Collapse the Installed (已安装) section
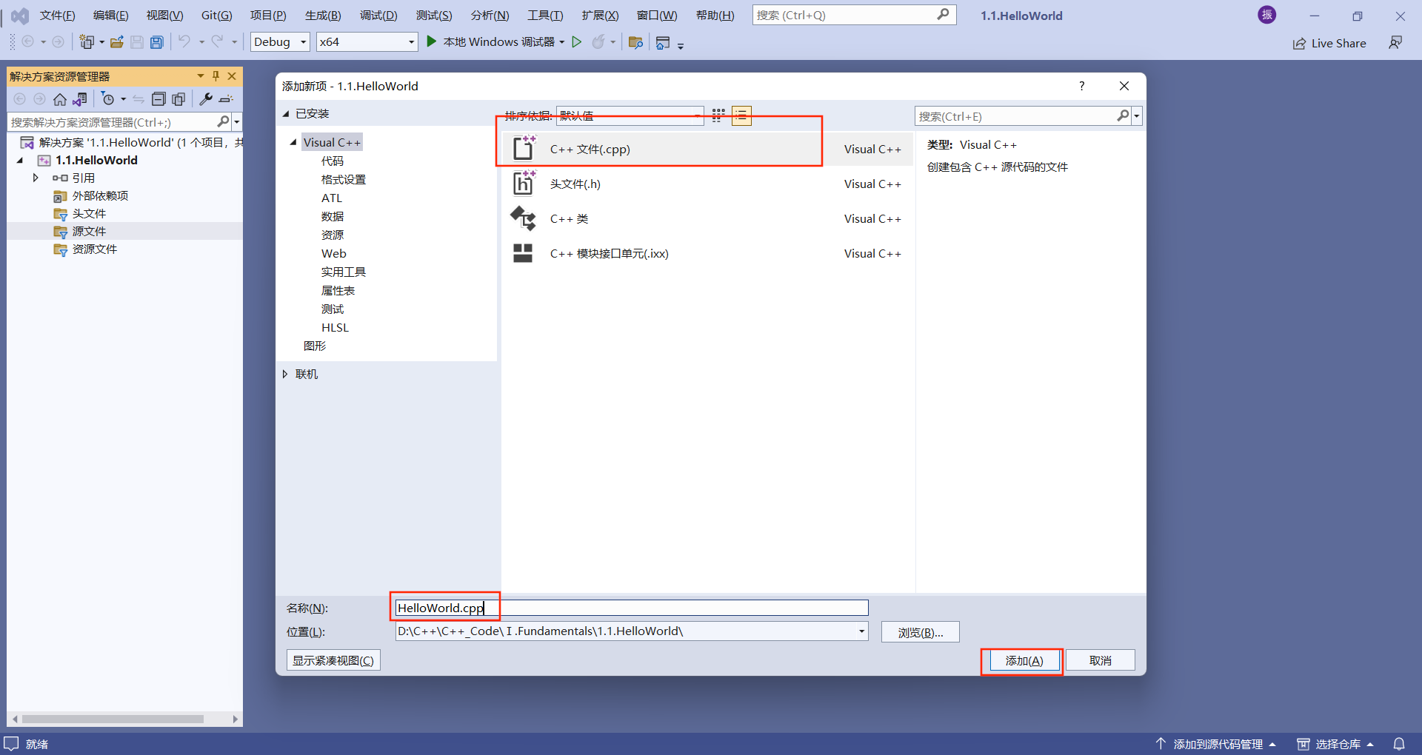 tap(285, 113)
